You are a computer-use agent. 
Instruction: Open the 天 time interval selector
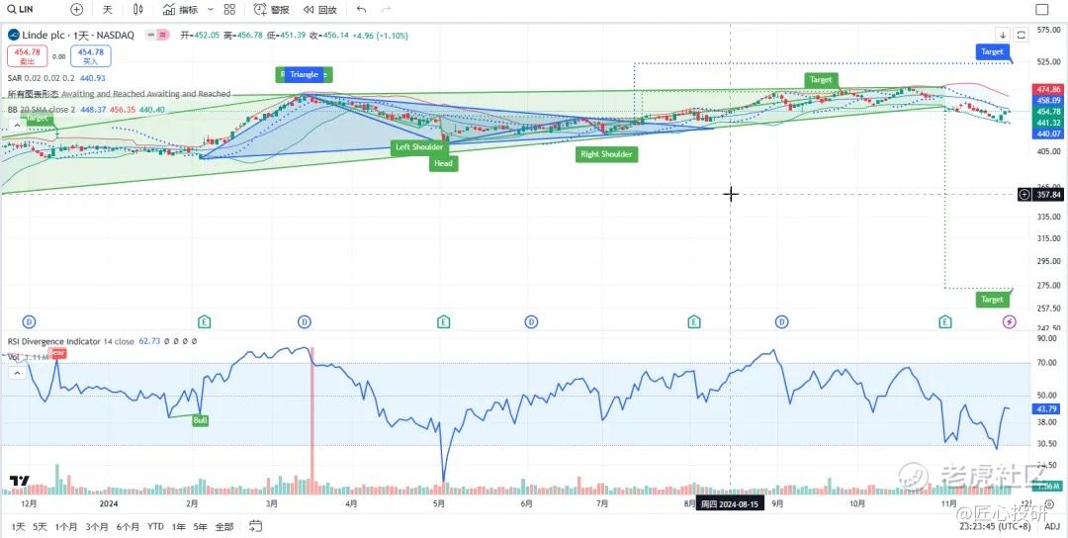[x=108, y=10]
